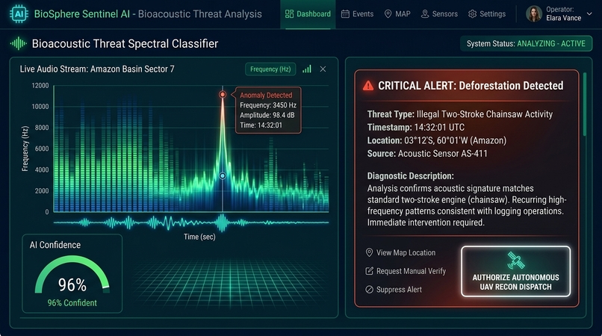Click the signal bars icon in audio stream panel
602x336 pixels.
pyautogui.click(x=307, y=69)
